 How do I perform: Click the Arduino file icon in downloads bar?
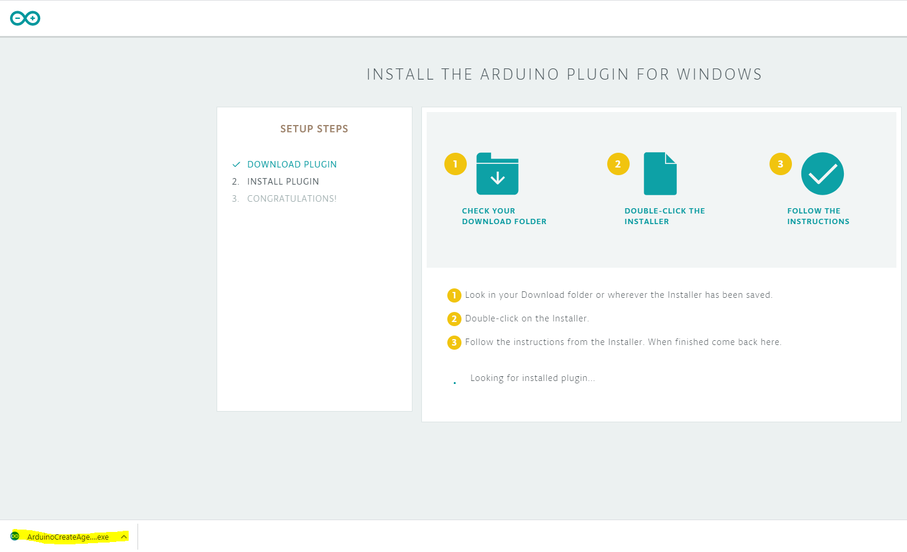(15, 536)
